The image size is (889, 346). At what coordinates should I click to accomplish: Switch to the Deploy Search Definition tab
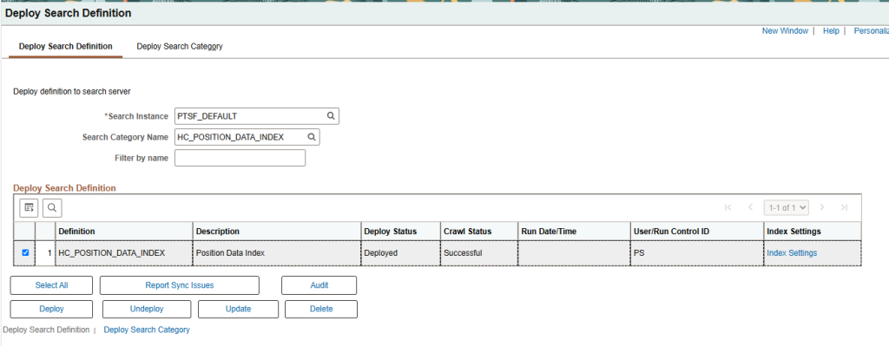pos(66,47)
